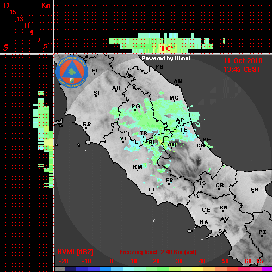Click the LT city label
This screenshot has height=272, width=272.
[152, 190]
